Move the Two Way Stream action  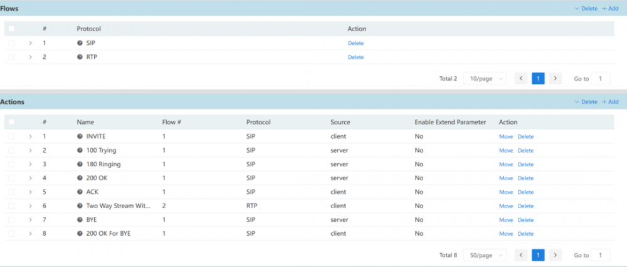click(506, 206)
